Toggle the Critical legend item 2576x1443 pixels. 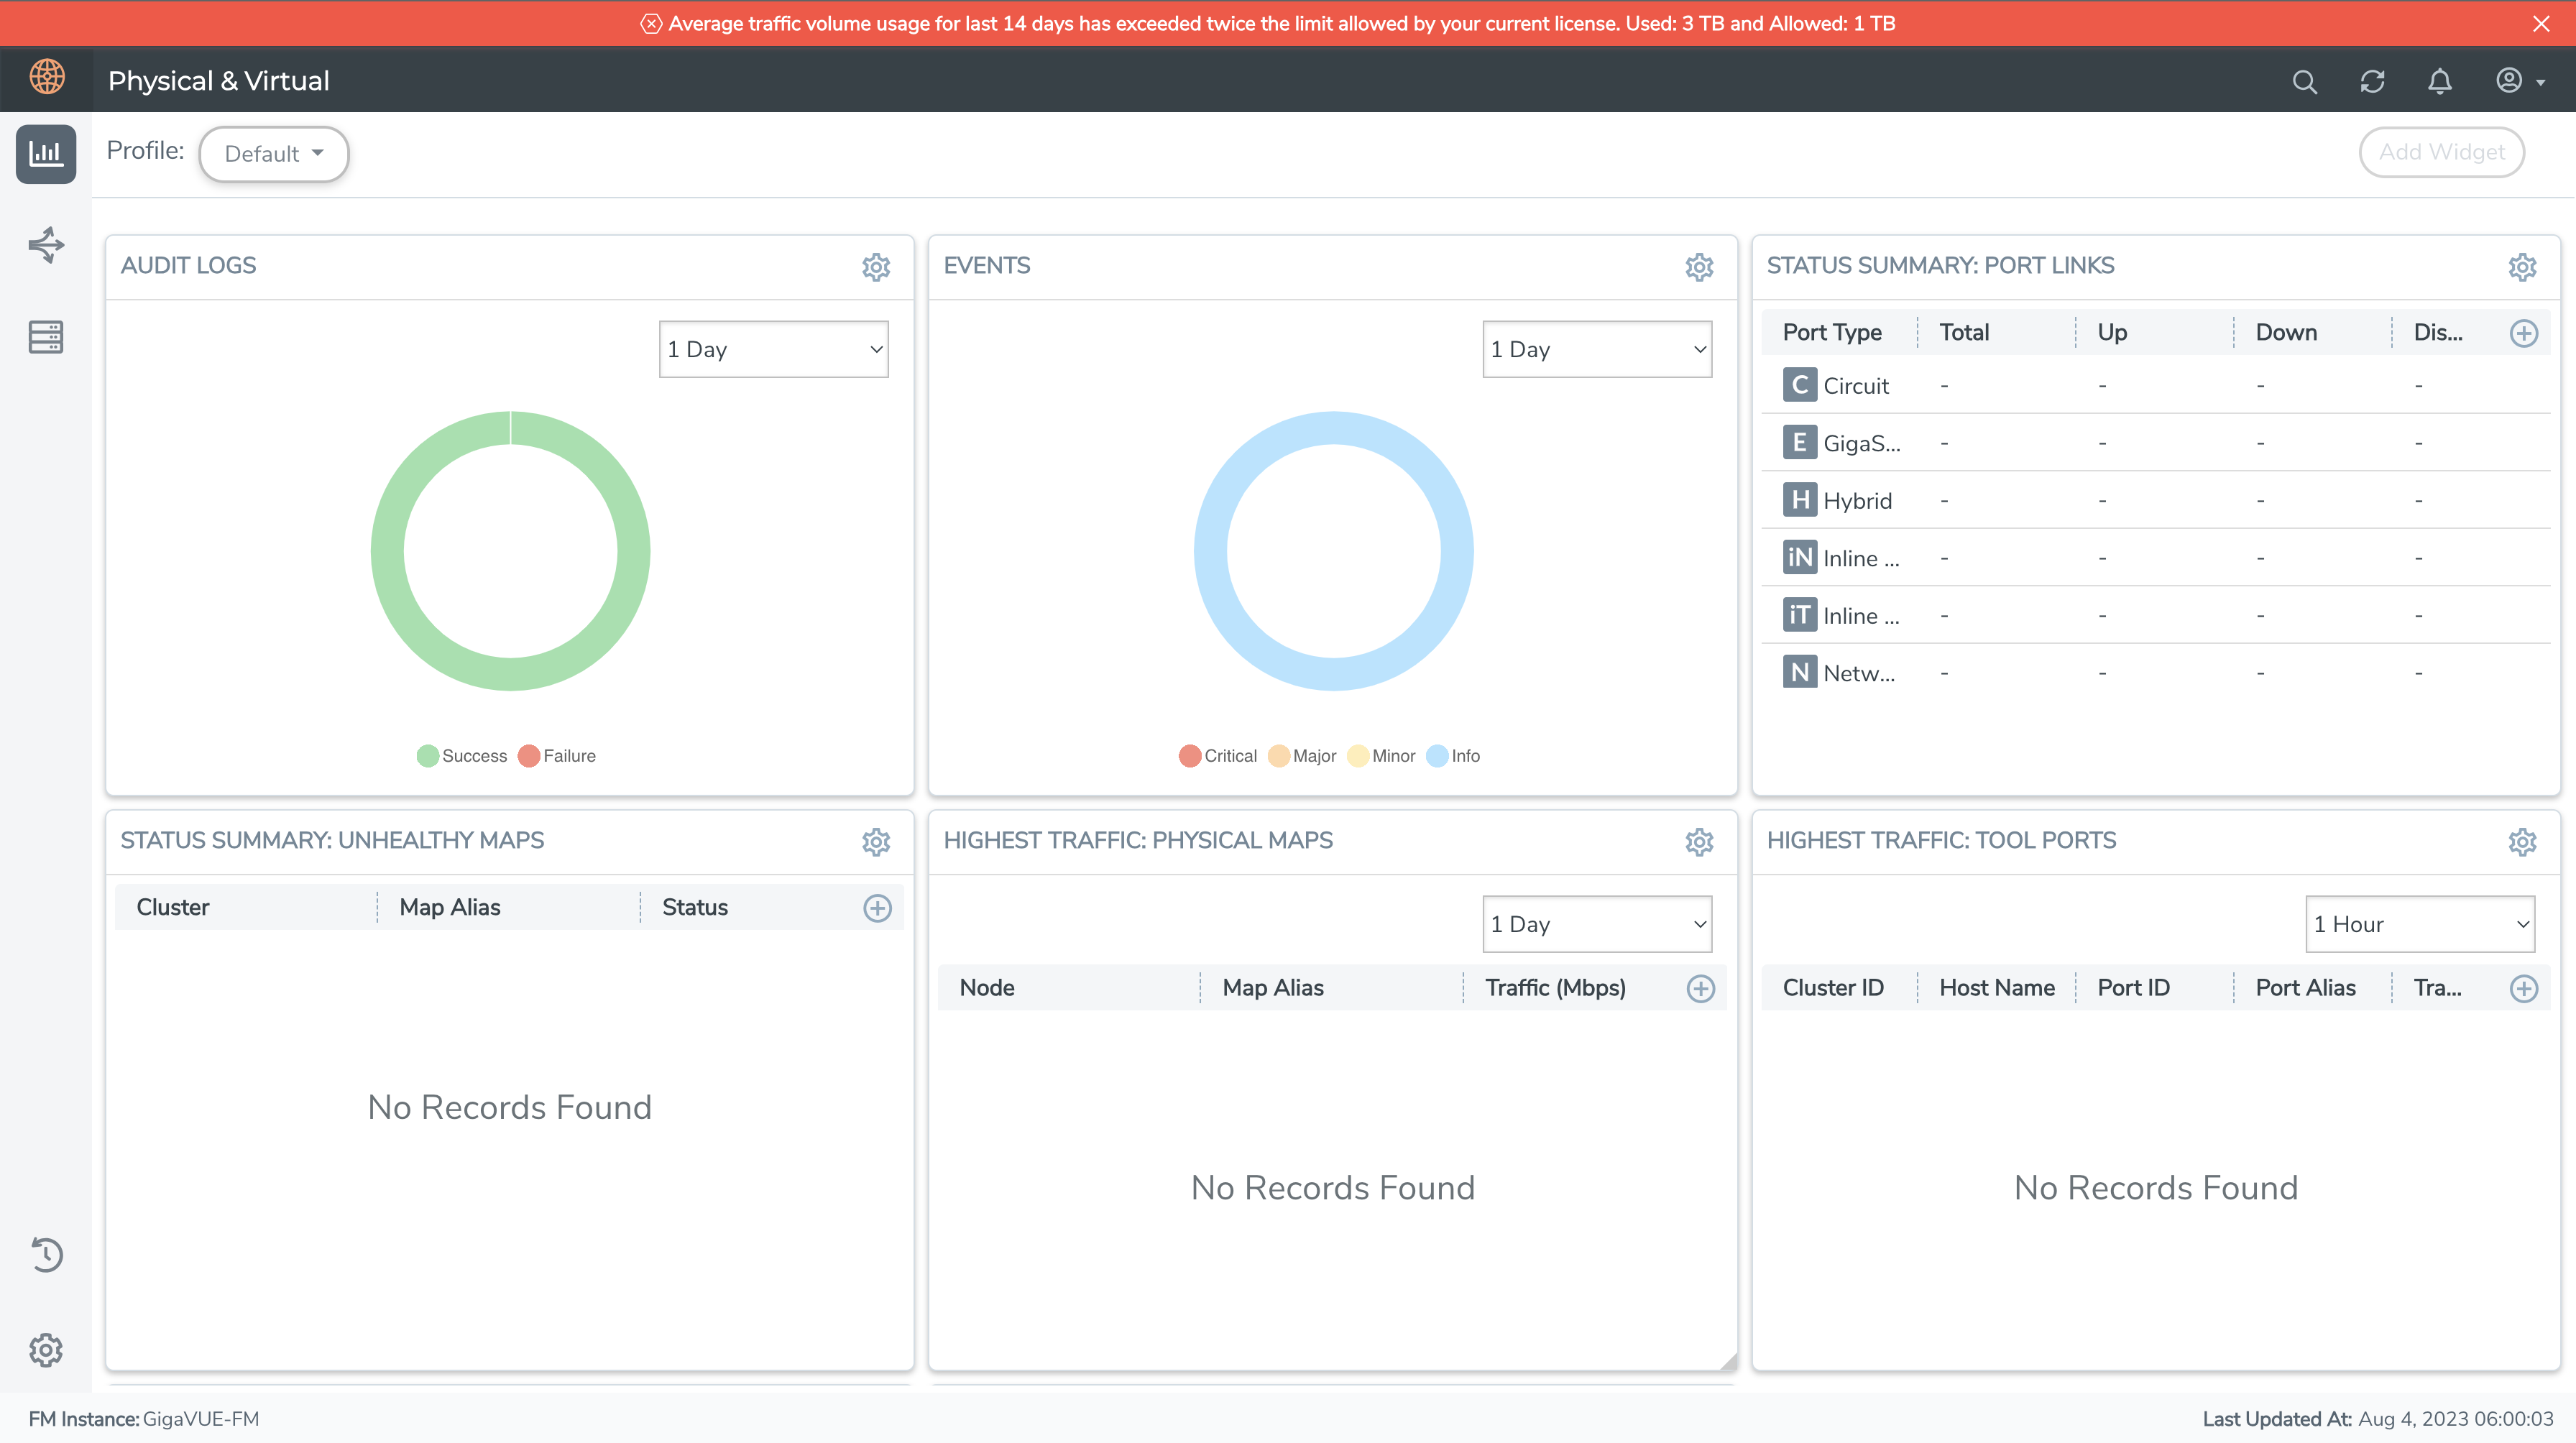pos(1217,756)
